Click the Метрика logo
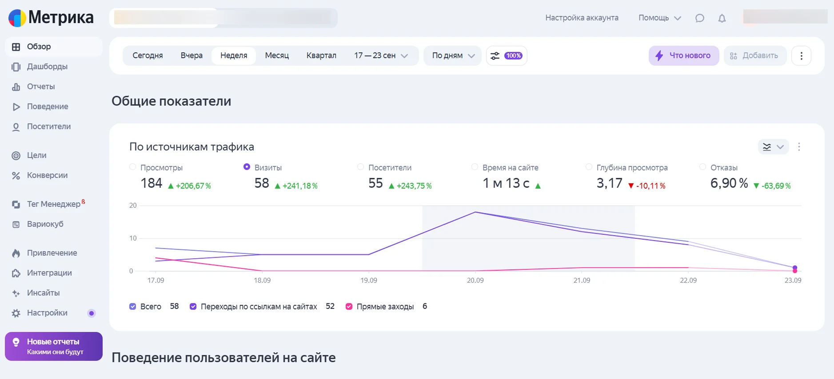The height and width of the screenshot is (379, 834). 51,18
